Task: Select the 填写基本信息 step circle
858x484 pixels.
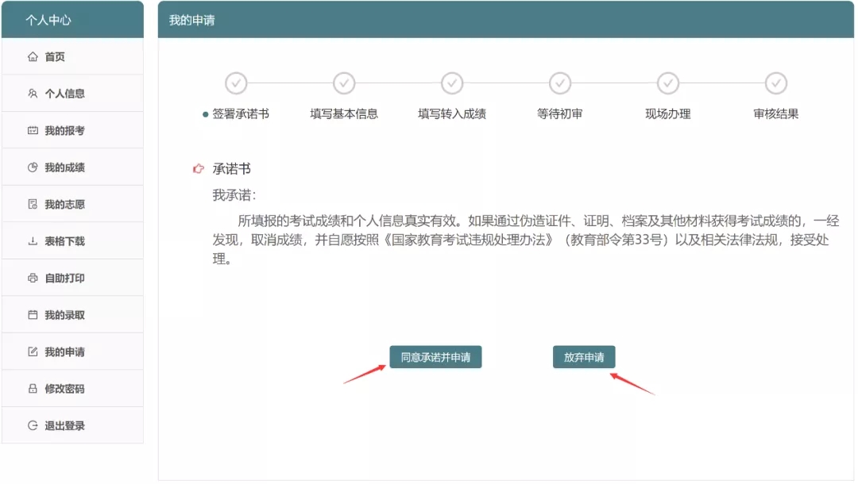Action: click(x=344, y=83)
